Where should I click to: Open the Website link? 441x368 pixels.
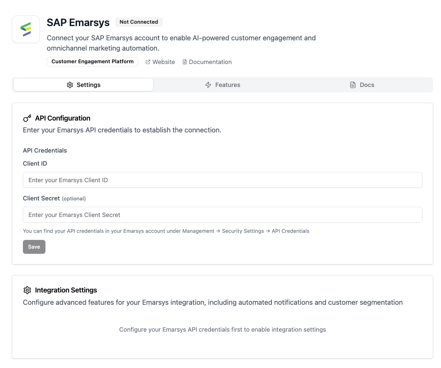pos(164,62)
